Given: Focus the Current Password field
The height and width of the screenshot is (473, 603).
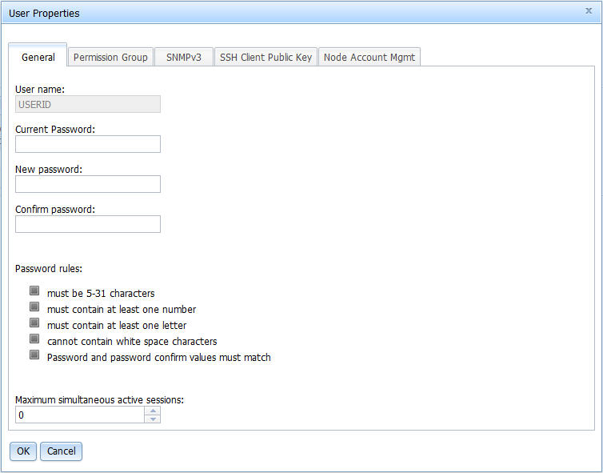Looking at the screenshot, I should pos(88,144).
